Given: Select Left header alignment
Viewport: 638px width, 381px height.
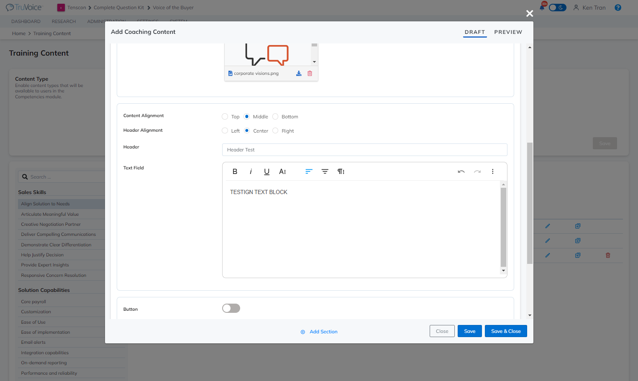Looking at the screenshot, I should tap(225, 131).
